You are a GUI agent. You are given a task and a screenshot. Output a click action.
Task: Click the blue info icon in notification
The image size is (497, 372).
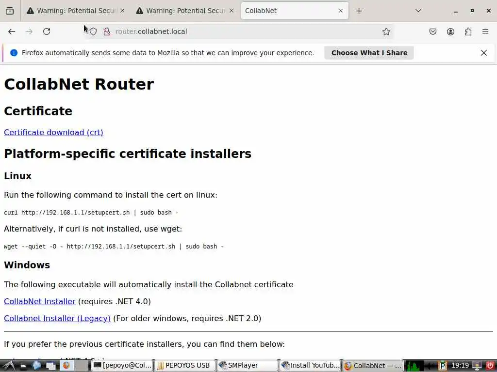[14, 53]
